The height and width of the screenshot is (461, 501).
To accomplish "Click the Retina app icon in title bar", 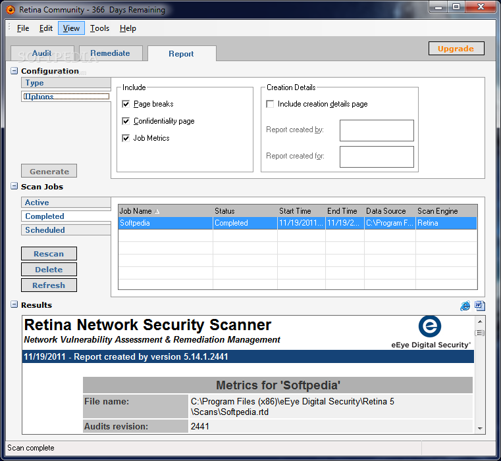I will 11,10.
